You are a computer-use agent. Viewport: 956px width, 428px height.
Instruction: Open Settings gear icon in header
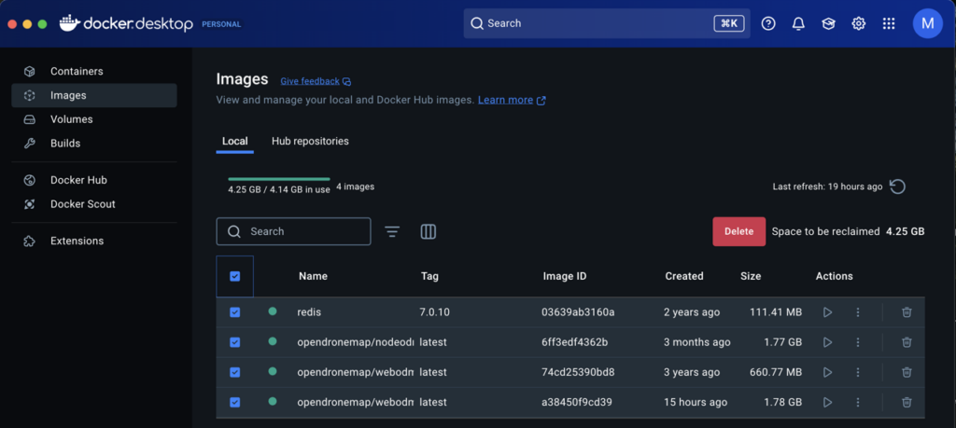(859, 23)
